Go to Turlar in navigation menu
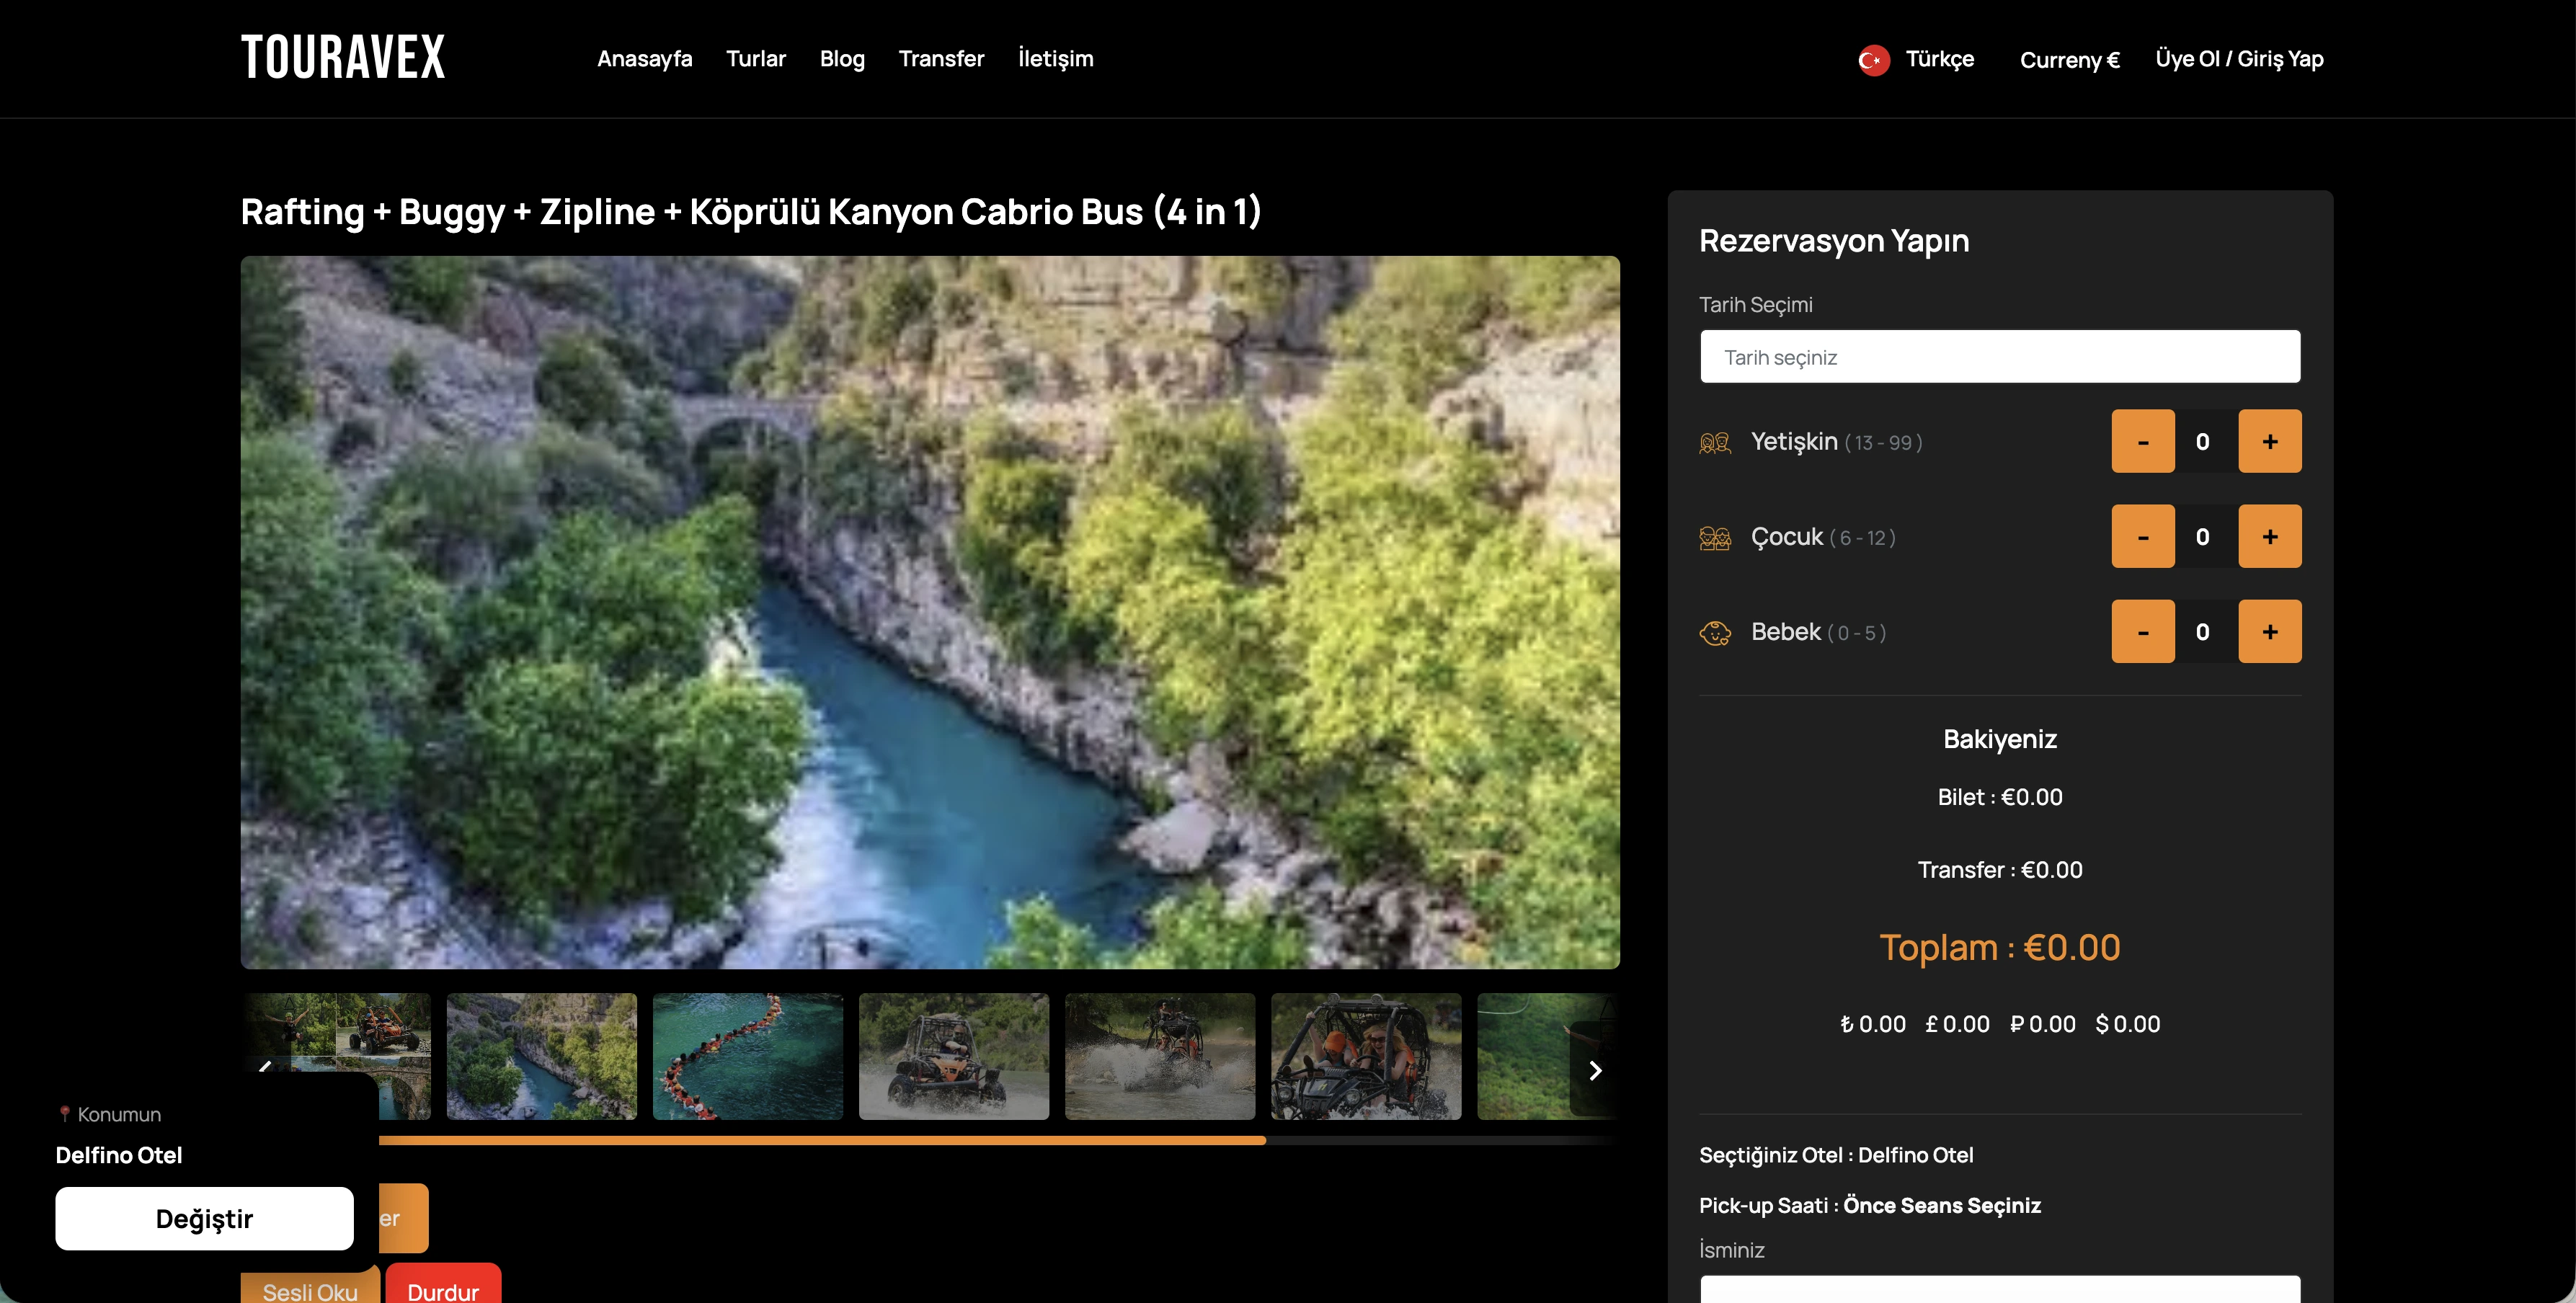Screen dimensions: 2576x1303 pyautogui.click(x=755, y=59)
